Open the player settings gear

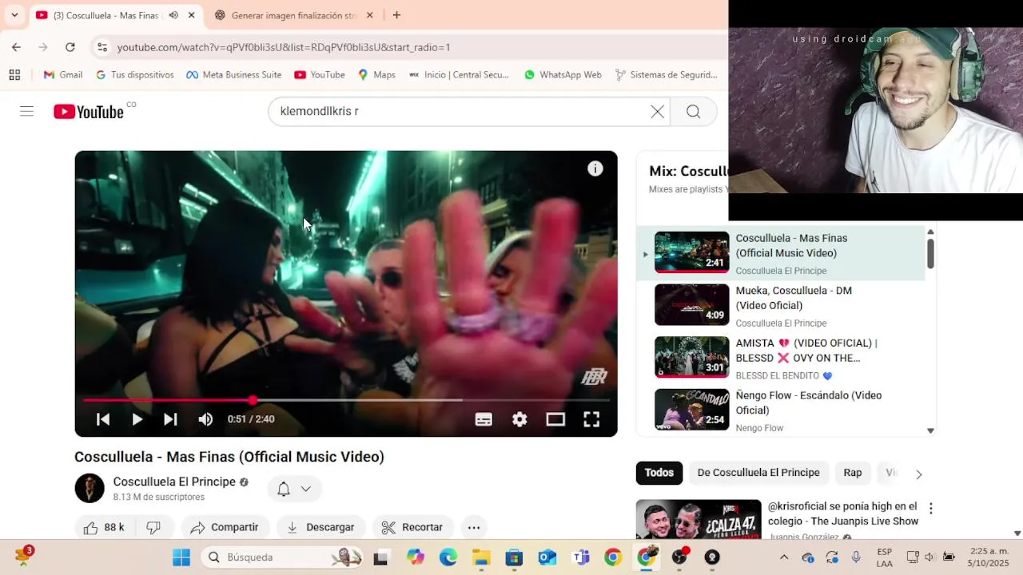coord(519,419)
